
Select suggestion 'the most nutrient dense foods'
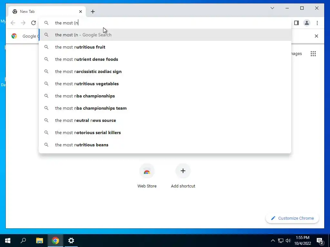tap(165, 59)
